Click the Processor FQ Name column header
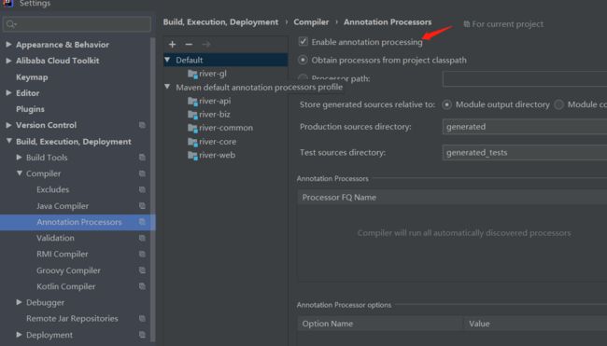The width and height of the screenshot is (607, 346). click(452, 198)
